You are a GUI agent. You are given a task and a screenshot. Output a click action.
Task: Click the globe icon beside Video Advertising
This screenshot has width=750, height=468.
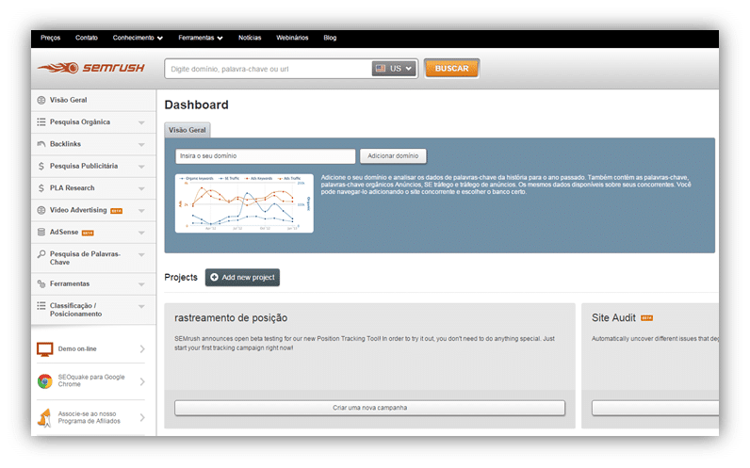pos(41,210)
